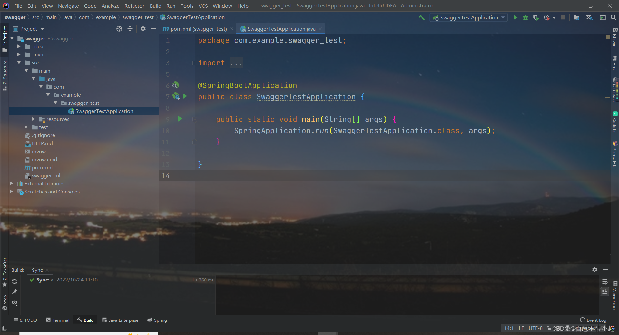Open the Java Enterprise tool window

[x=120, y=320]
